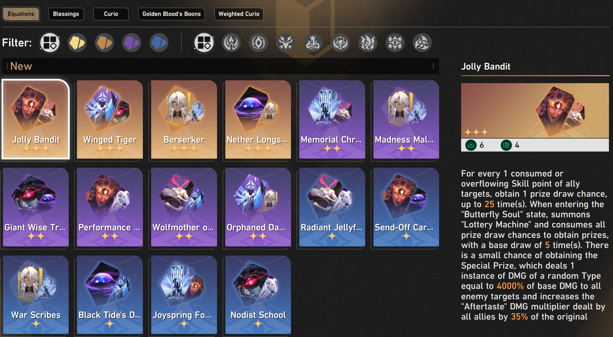
Task: Filter by the square shield emblem
Action: pyautogui.click(x=395, y=43)
